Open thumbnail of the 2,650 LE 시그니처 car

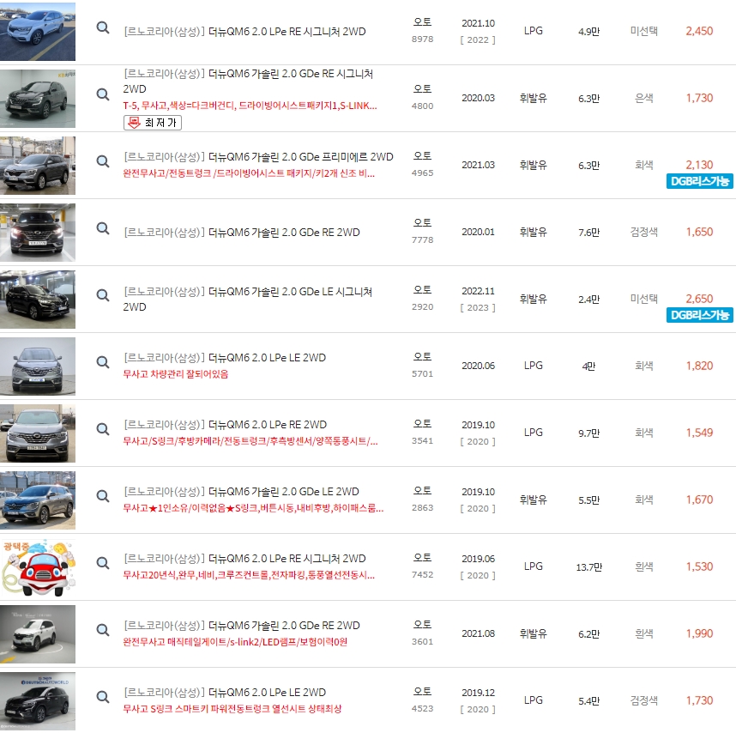(38, 299)
